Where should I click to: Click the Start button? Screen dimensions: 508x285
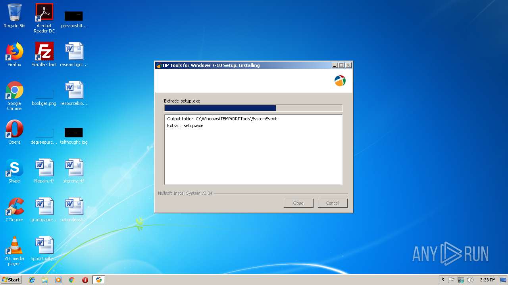(x=11, y=280)
